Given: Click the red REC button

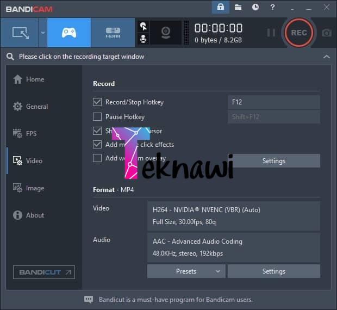Looking at the screenshot, I should 299,33.
